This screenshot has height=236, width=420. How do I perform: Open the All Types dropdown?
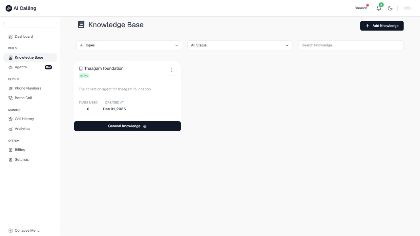tap(129, 45)
